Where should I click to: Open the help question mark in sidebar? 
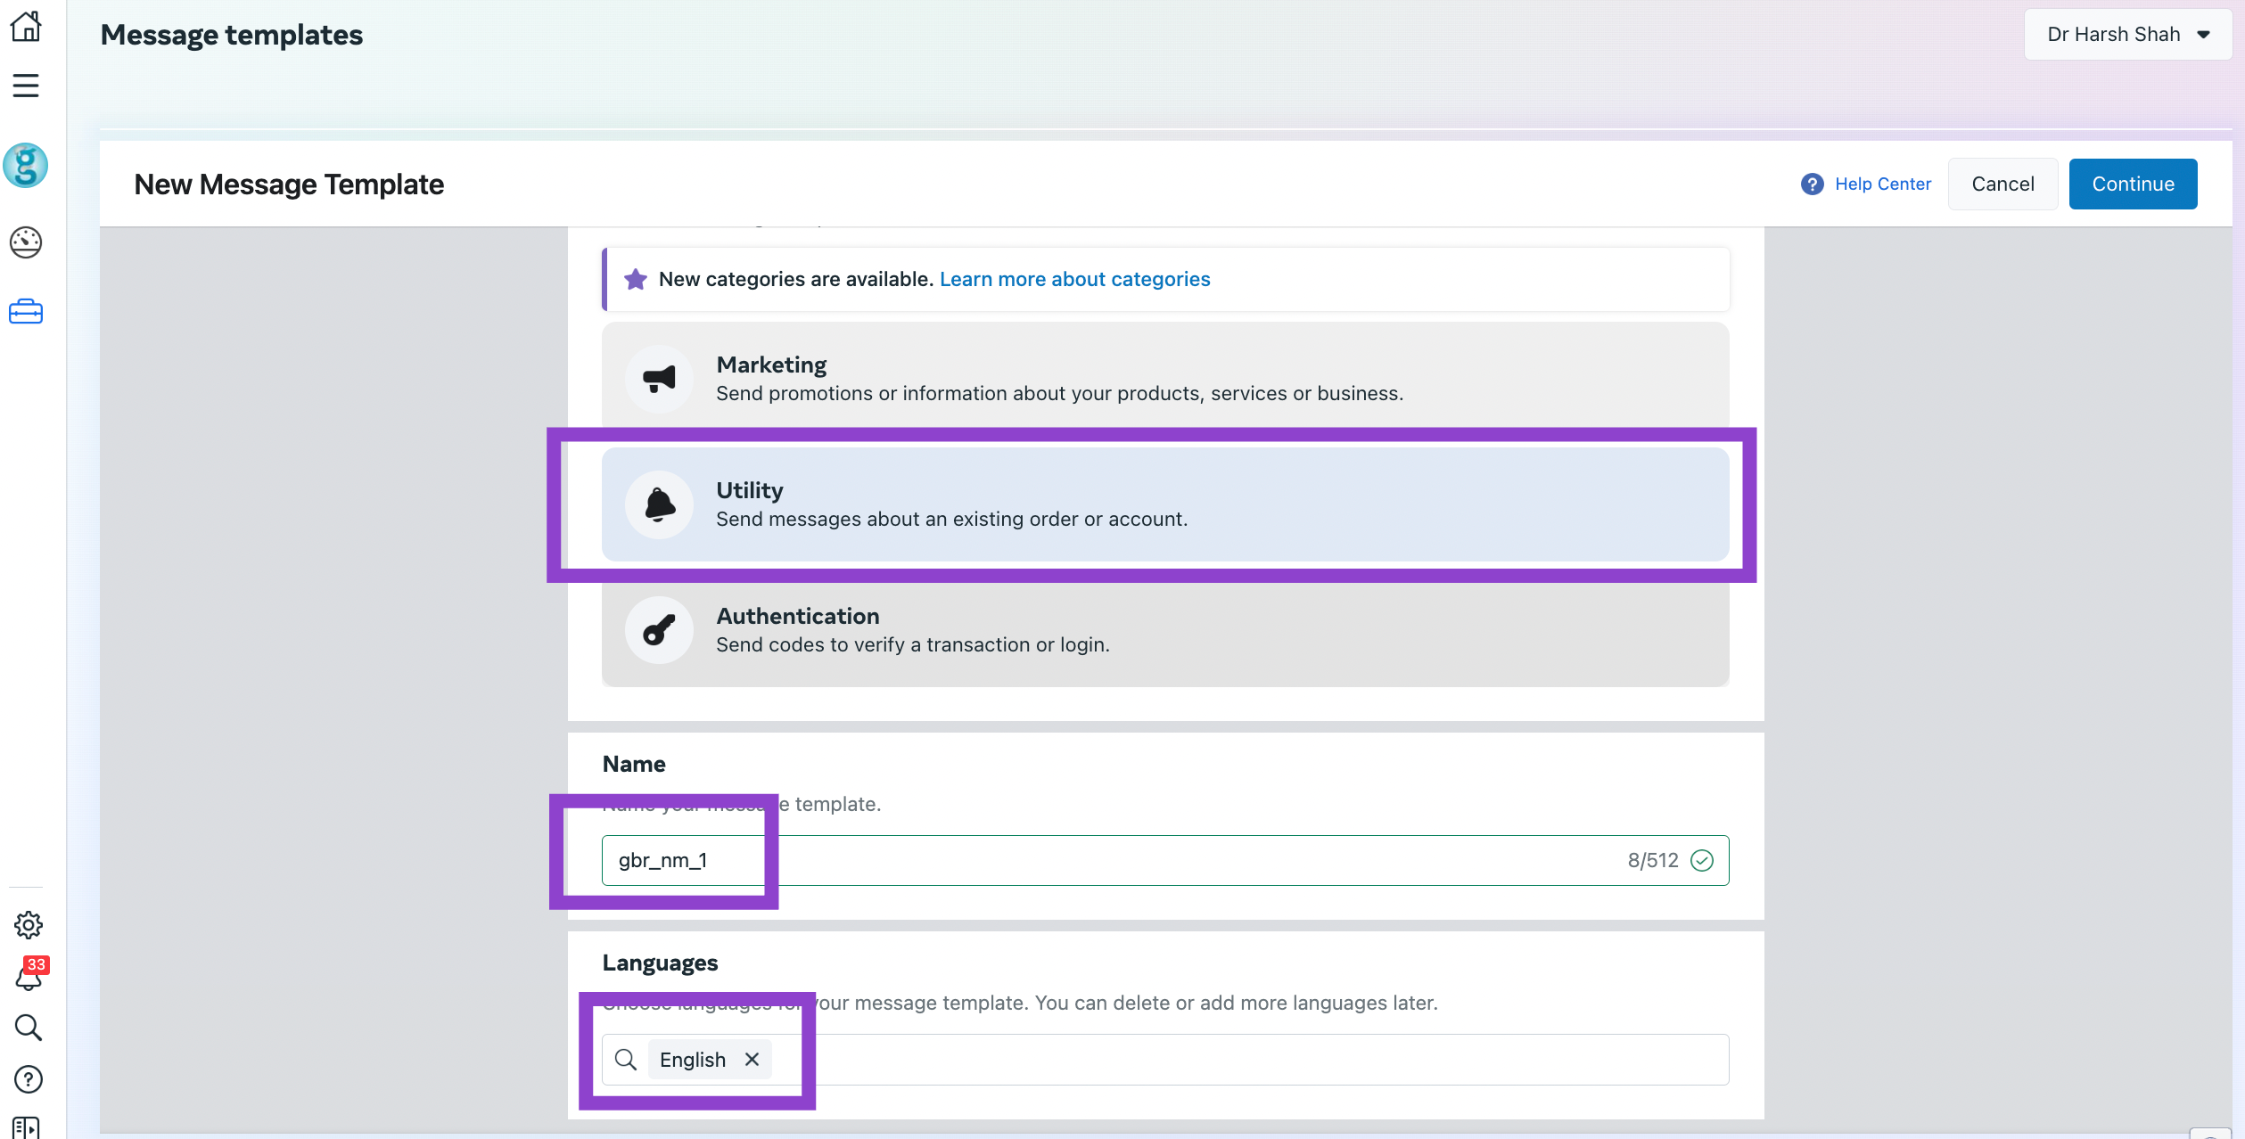(x=29, y=1079)
